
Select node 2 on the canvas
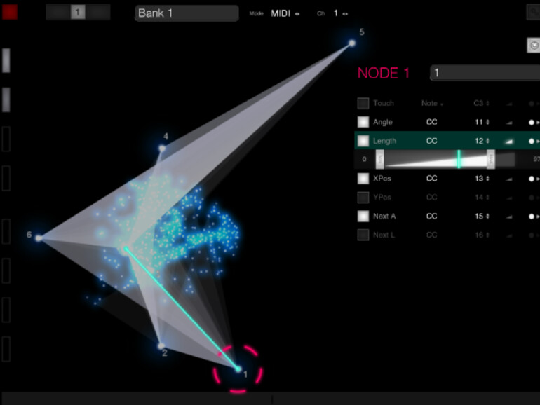pos(161,345)
